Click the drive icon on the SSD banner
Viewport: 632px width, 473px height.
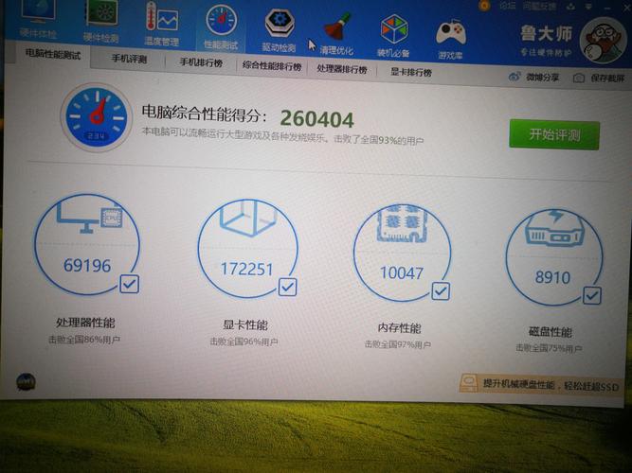click(469, 382)
